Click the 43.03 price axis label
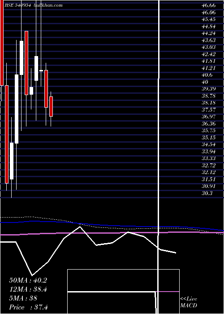 (209, 47)
